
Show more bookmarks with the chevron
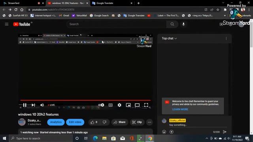pos(225,15)
